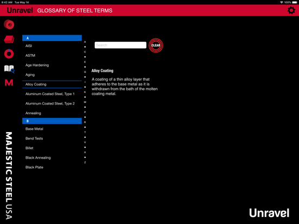The width and height of the screenshot is (299, 224).
Task: Jump to letter M in index
Action: (85, 102)
